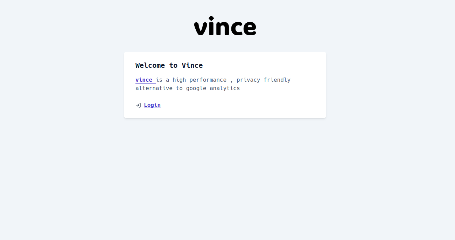Image resolution: width=455 pixels, height=240 pixels.
Task: Click the word "Vince" in the heading
Action: 192,65
